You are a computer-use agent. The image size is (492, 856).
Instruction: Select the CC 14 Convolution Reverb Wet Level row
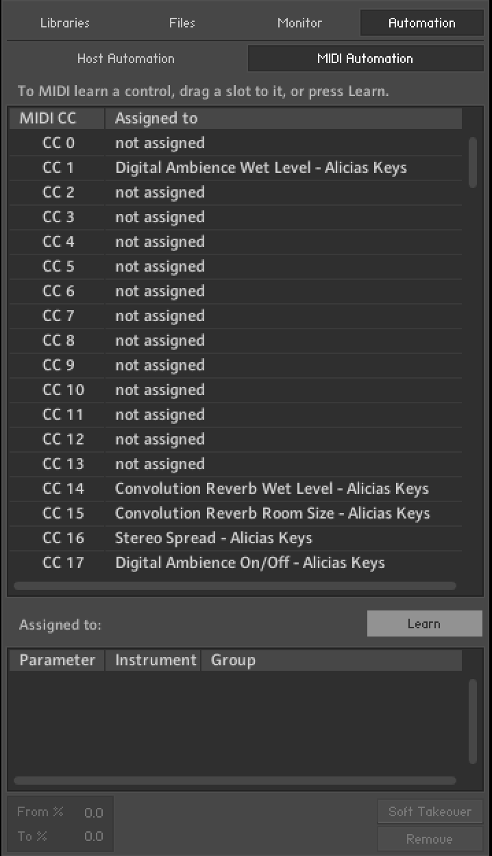coord(271,488)
